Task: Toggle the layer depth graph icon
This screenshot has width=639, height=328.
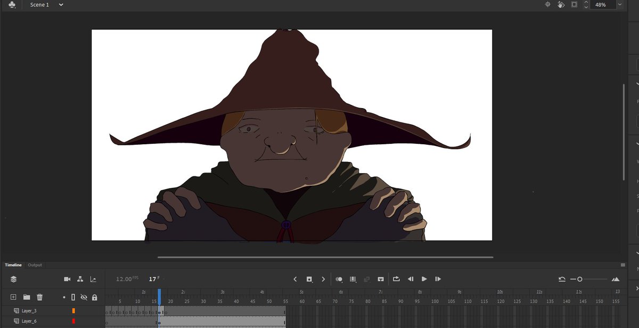Action: (x=93, y=279)
